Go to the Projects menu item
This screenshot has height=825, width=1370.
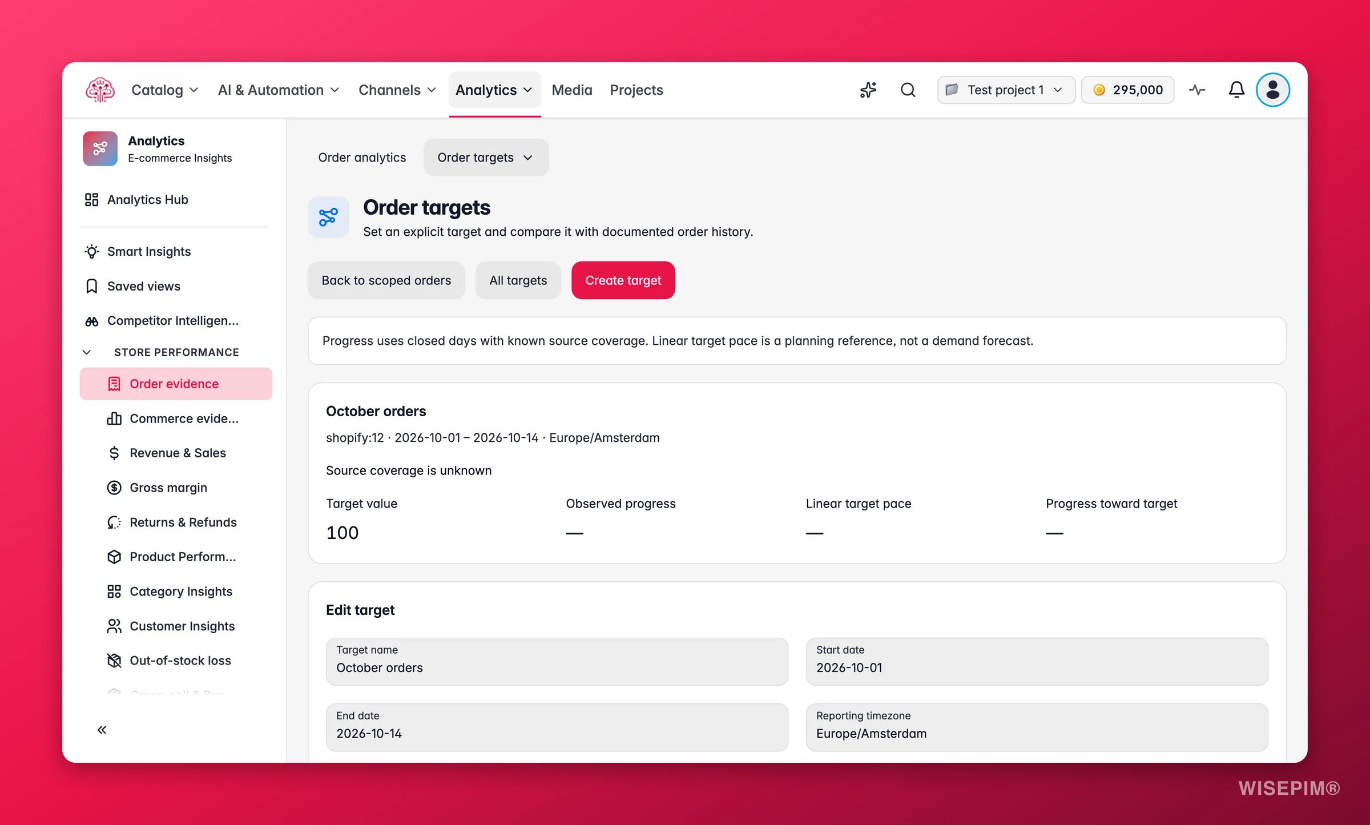coord(636,90)
